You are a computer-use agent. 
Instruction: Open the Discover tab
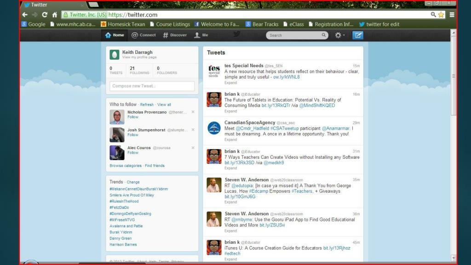[x=175, y=35]
